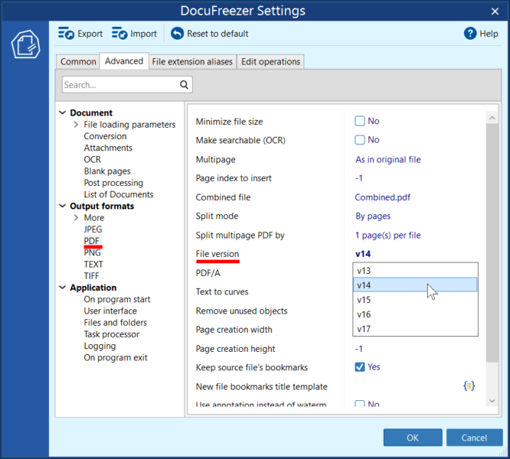This screenshot has width=510, height=459.
Task: Click the Import settings icon
Action: pos(119,34)
